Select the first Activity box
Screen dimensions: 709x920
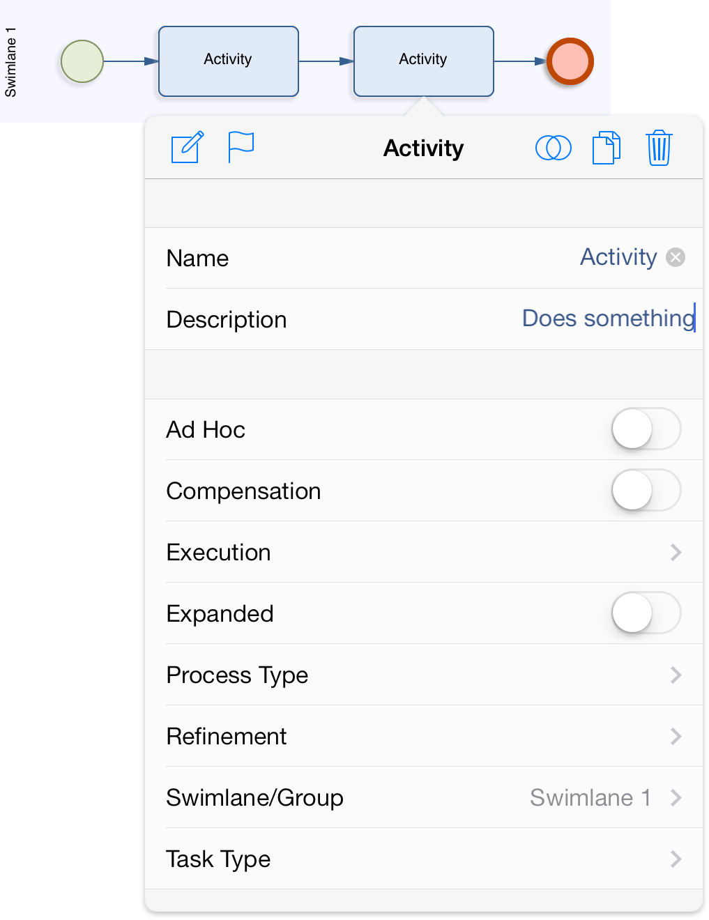[229, 61]
